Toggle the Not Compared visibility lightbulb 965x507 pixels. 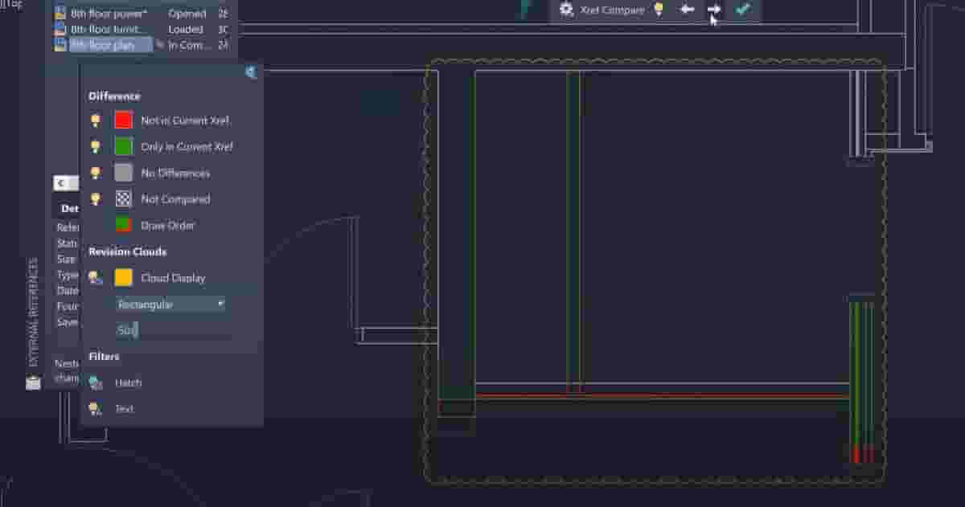(x=96, y=198)
